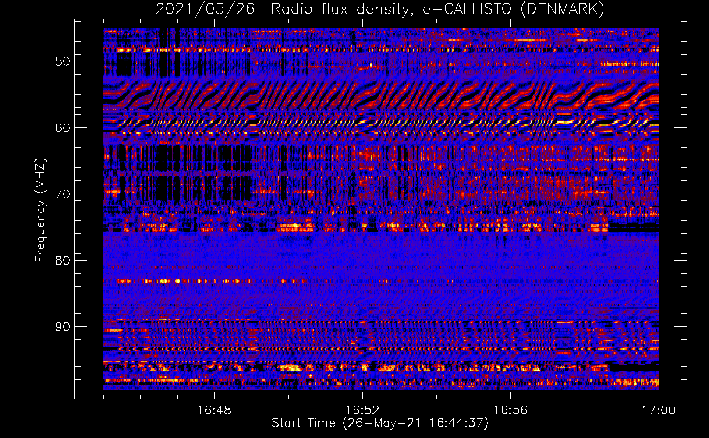Select the 'Frequency (MHZ)' axis label
The image size is (709, 438).
pos(40,210)
